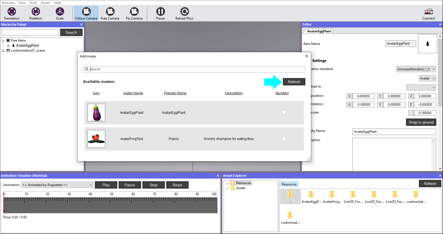Open the Assets menu
Viewport: 443px width, 234px height.
[x=45, y=3]
